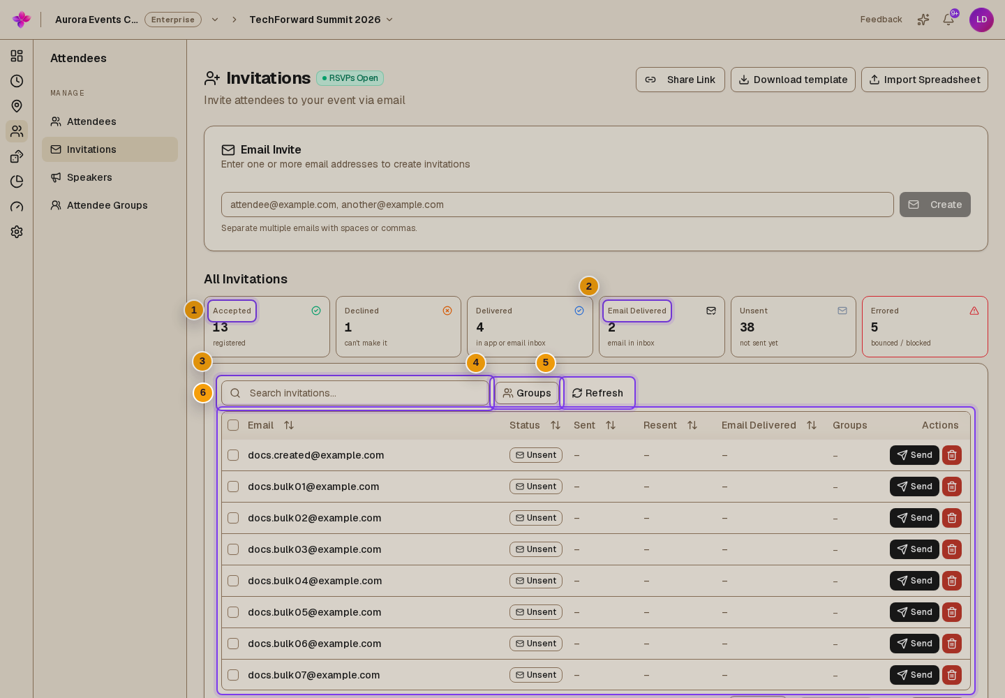
Task: Click Download template
Action: (793, 80)
